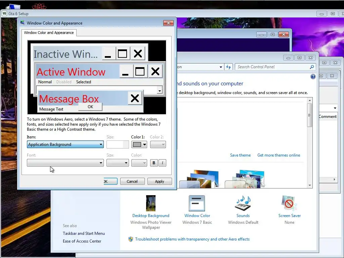Click the Message Text label in preview
The image size is (344, 258).
tap(51, 109)
